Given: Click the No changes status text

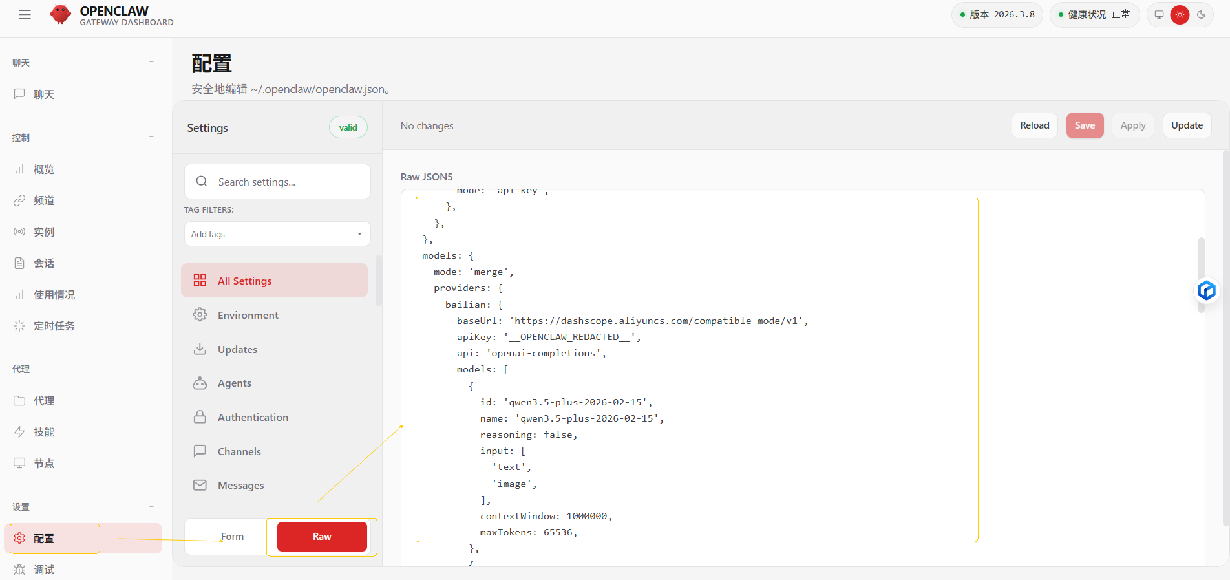Looking at the screenshot, I should point(427,125).
